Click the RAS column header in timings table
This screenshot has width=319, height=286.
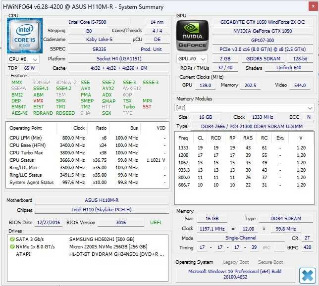(x=248, y=138)
